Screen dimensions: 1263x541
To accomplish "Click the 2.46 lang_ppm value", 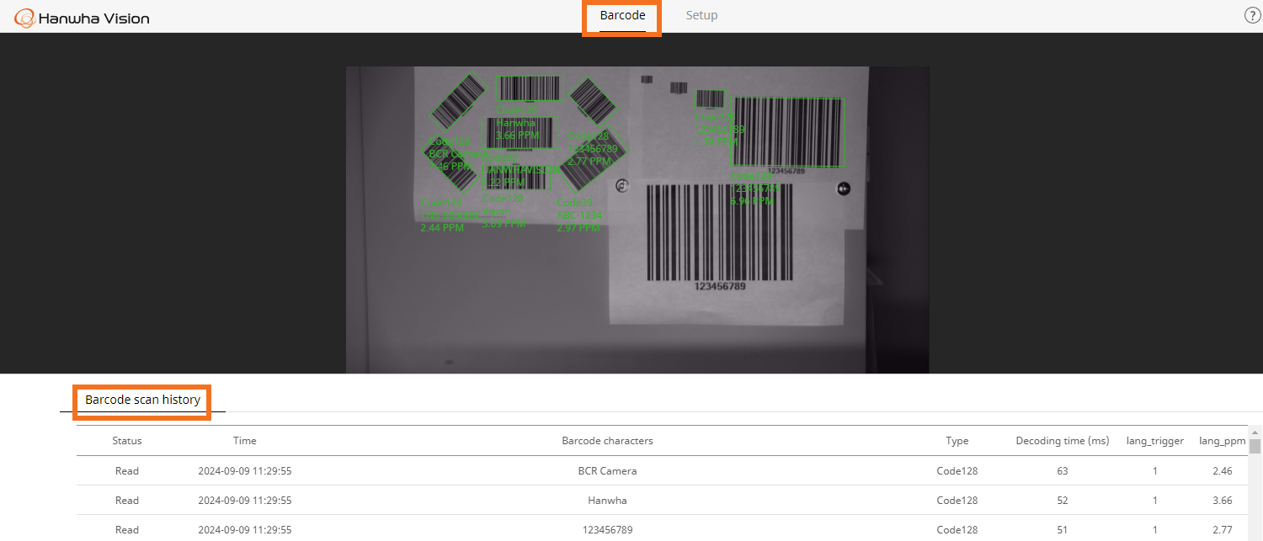I will (1223, 471).
